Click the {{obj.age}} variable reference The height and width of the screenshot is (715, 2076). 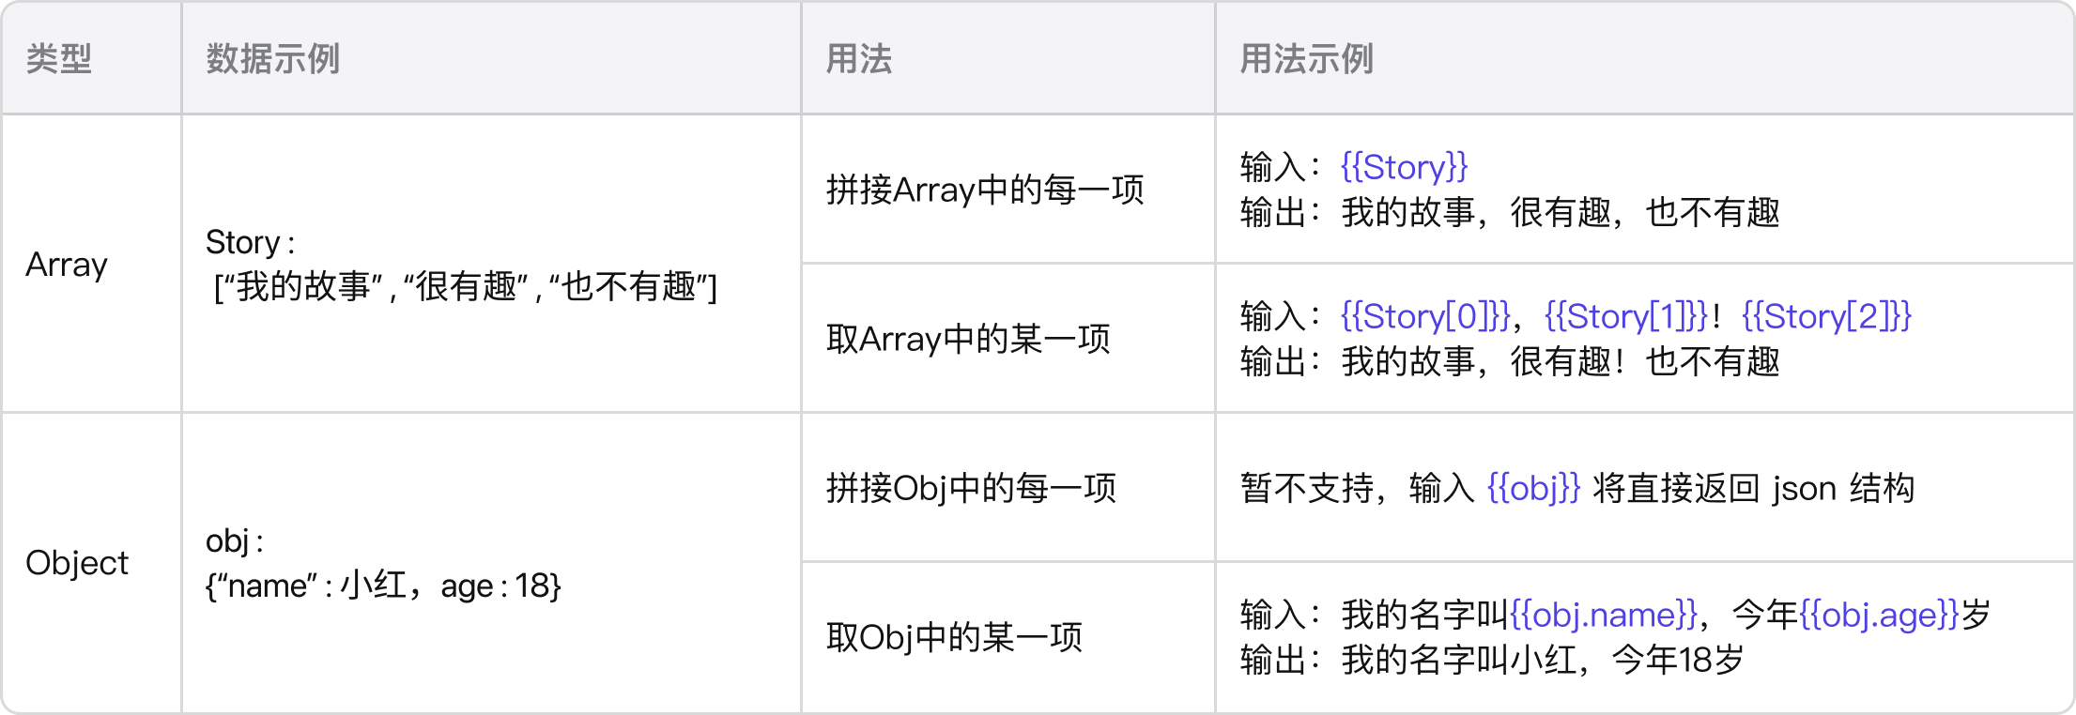coord(1879,615)
